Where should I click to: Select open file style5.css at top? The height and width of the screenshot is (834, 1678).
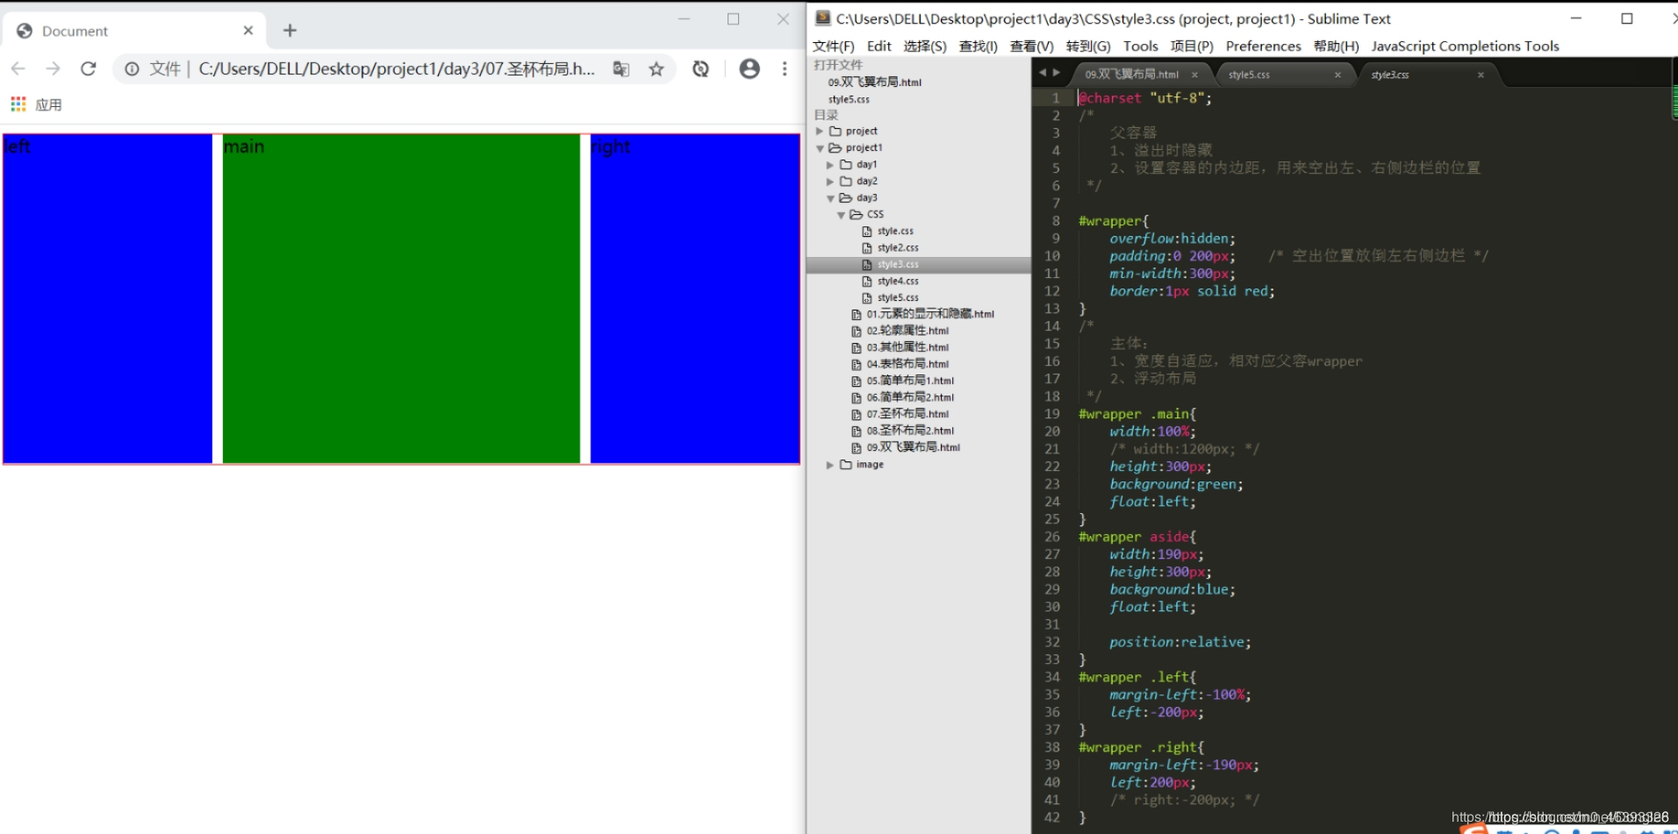point(849,99)
